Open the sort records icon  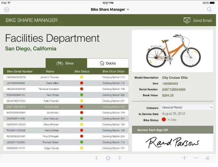click(x=207, y=158)
